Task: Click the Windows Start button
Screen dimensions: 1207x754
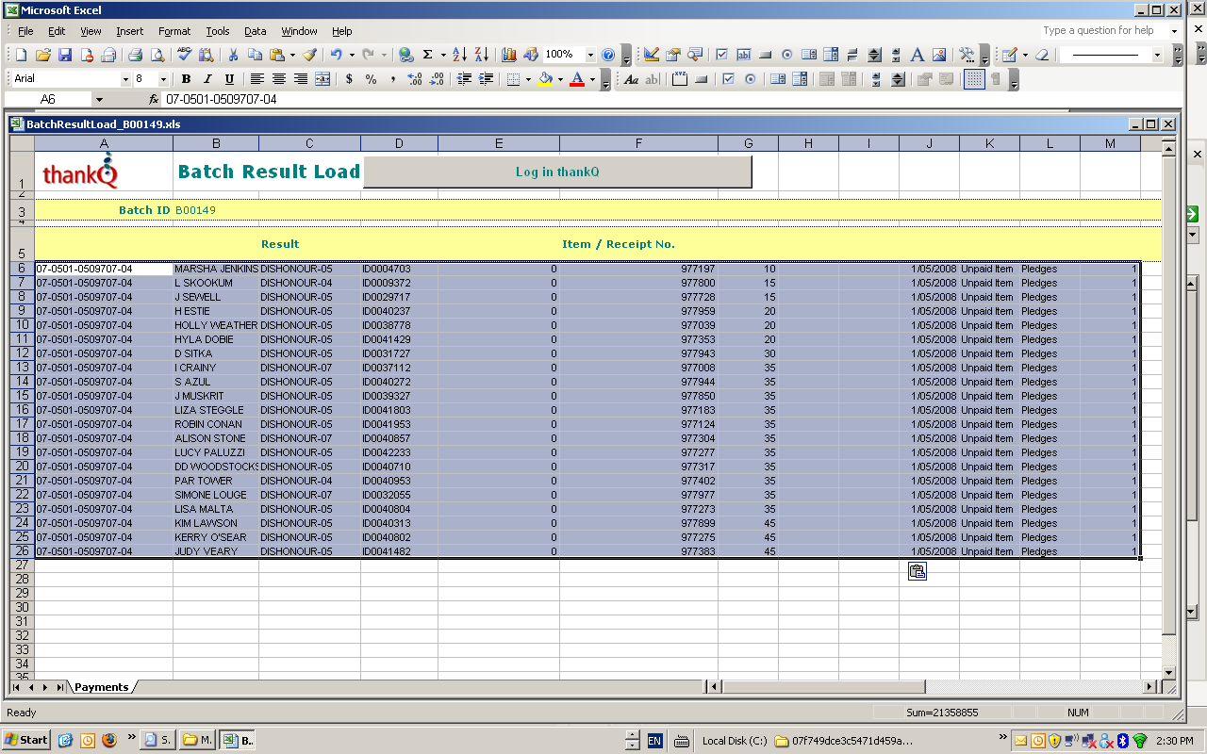Action: pyautogui.click(x=26, y=740)
